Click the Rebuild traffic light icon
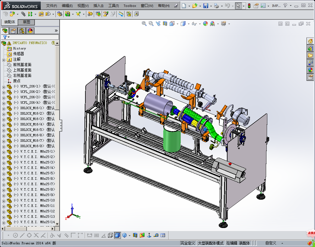The height and width of the screenshot is (247, 315). pos(249,6)
